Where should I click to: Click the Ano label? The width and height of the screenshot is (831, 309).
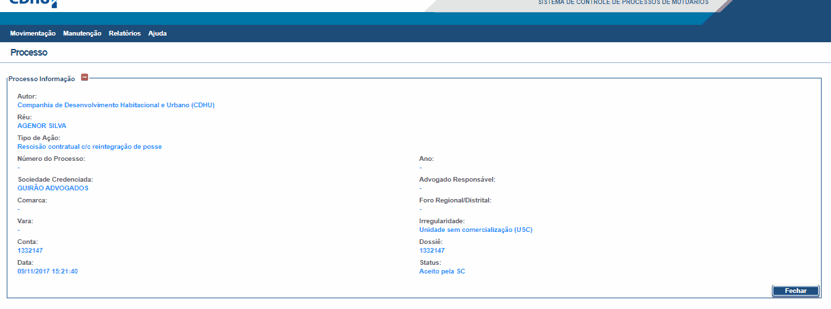(427, 159)
